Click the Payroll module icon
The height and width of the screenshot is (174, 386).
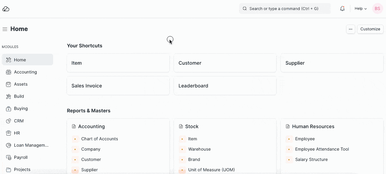(x=9, y=157)
